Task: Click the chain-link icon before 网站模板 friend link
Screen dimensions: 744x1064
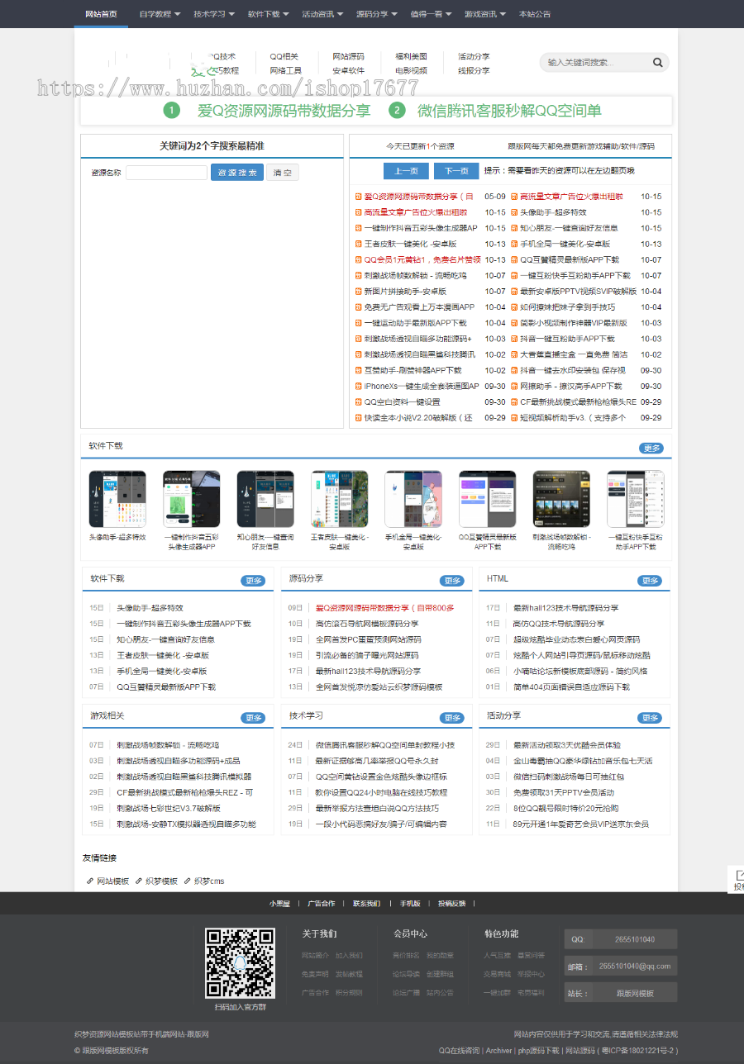Action: 89,881
